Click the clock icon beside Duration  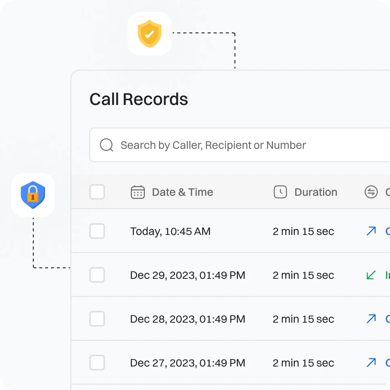tap(280, 192)
